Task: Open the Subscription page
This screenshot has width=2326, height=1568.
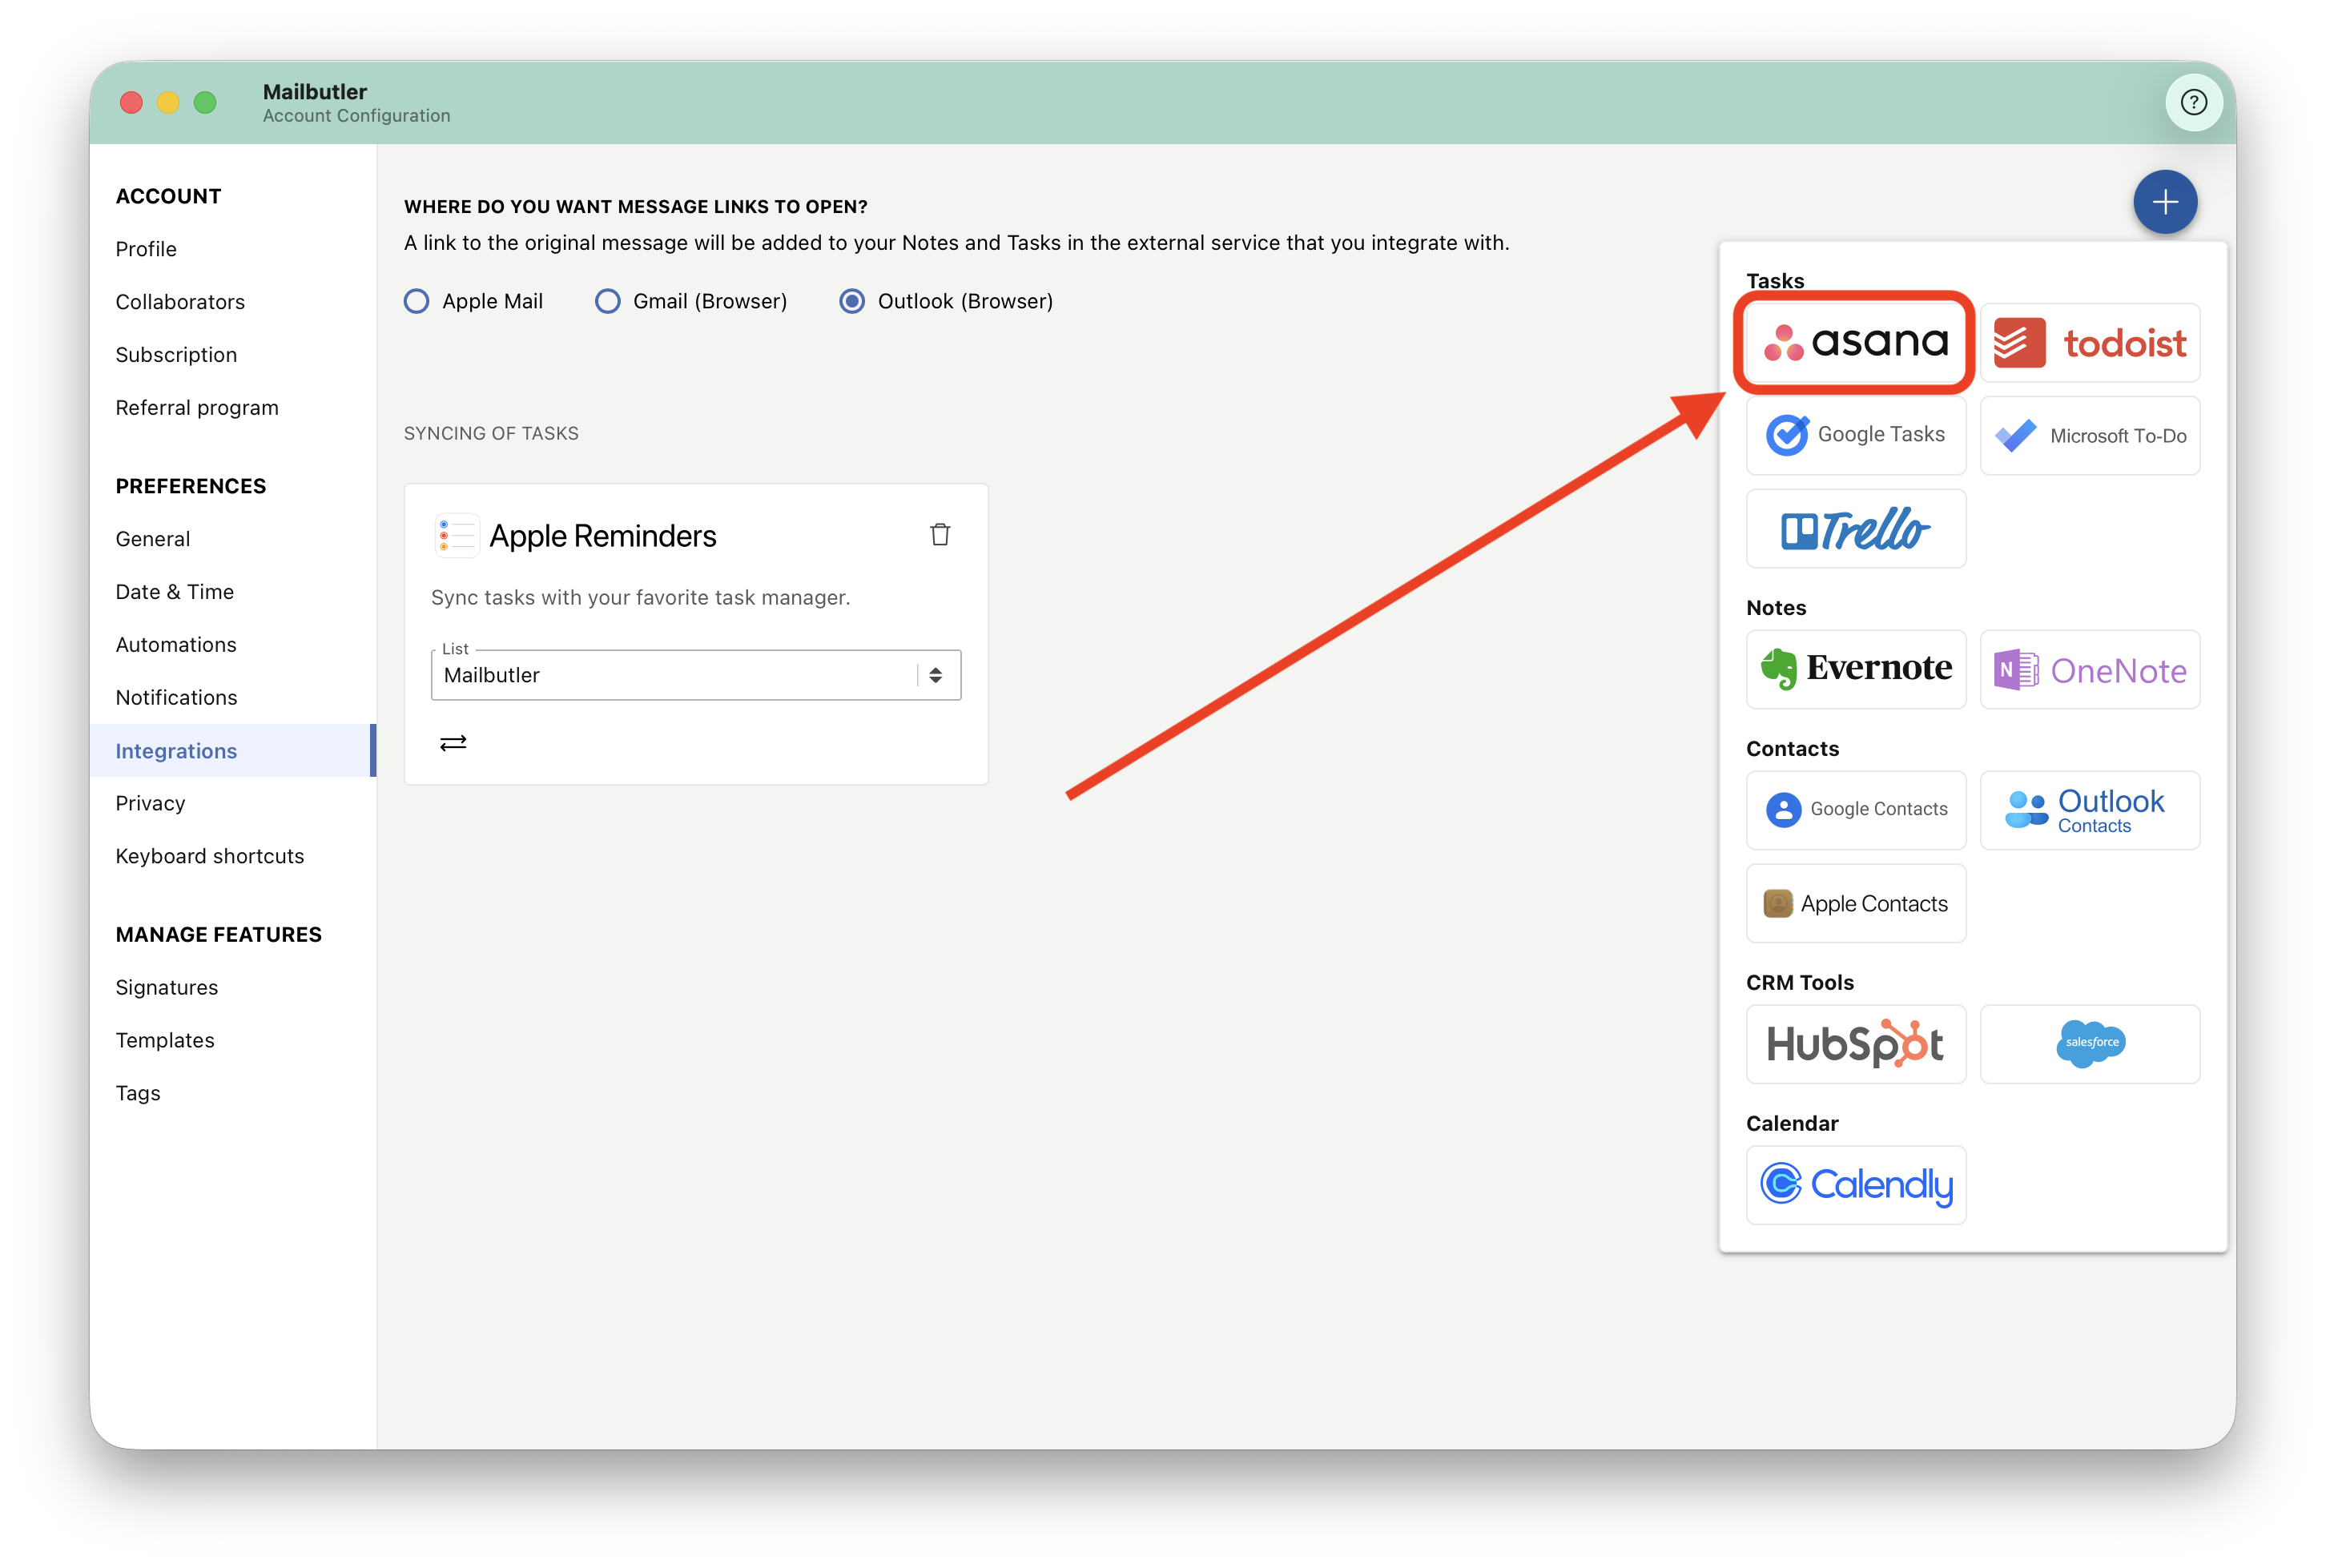Action: click(x=176, y=355)
